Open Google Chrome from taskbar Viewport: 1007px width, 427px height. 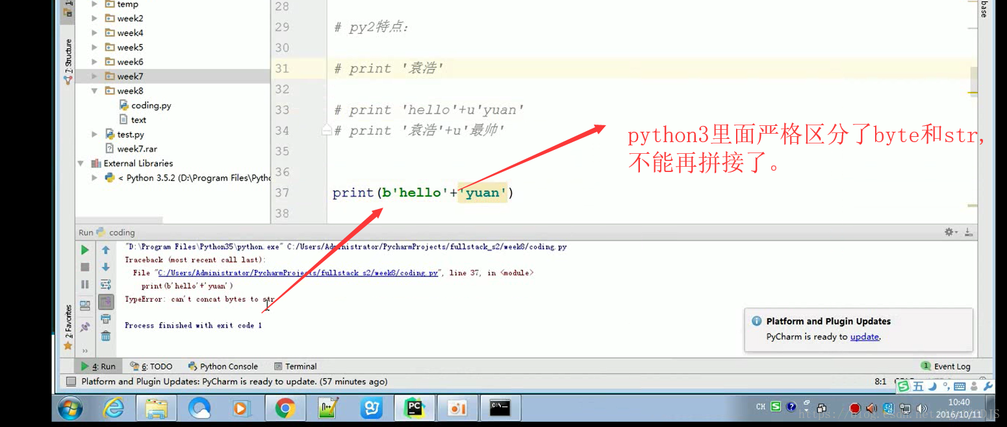pyautogui.click(x=285, y=408)
